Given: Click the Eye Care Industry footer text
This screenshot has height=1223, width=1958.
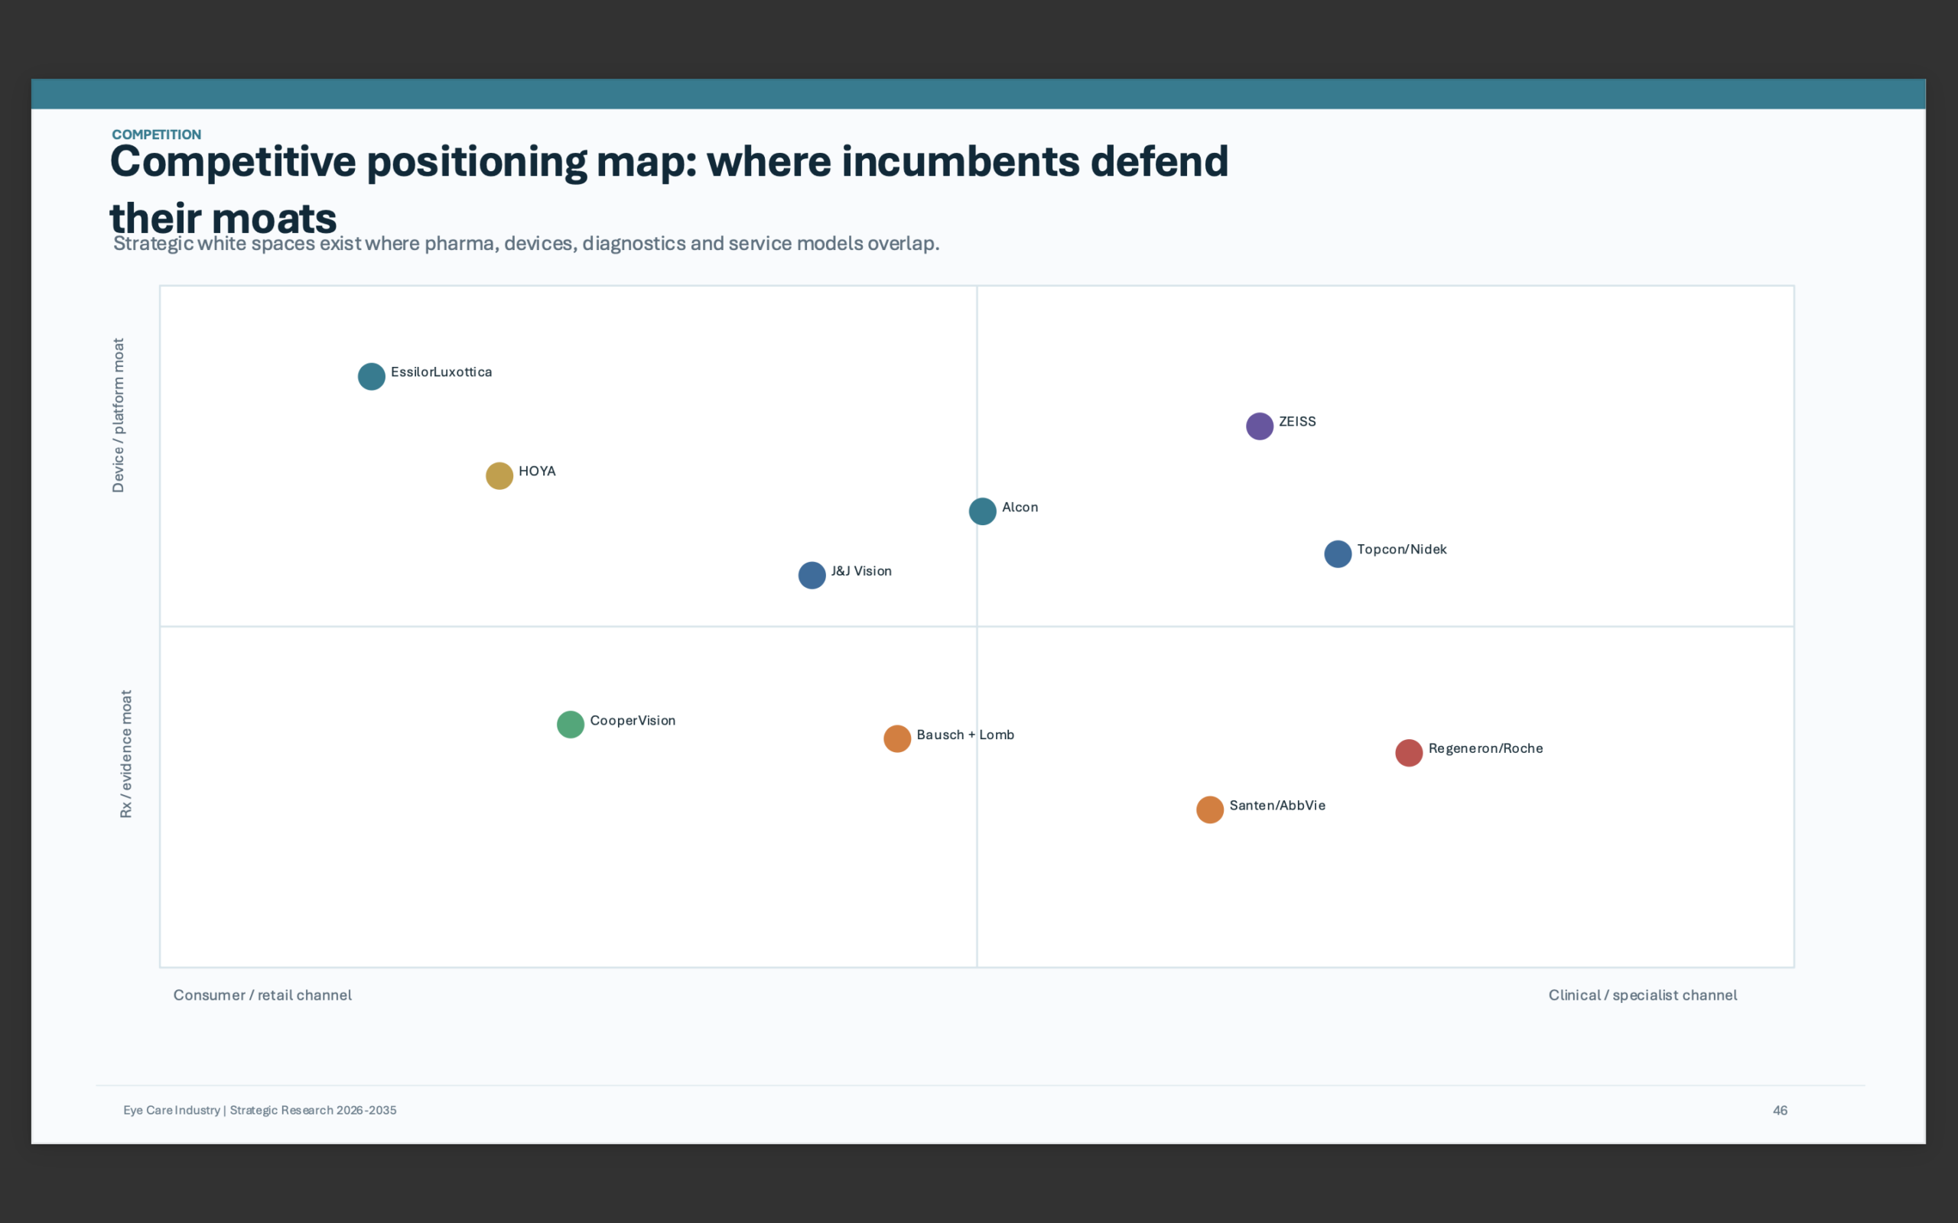Looking at the screenshot, I should [x=260, y=1110].
